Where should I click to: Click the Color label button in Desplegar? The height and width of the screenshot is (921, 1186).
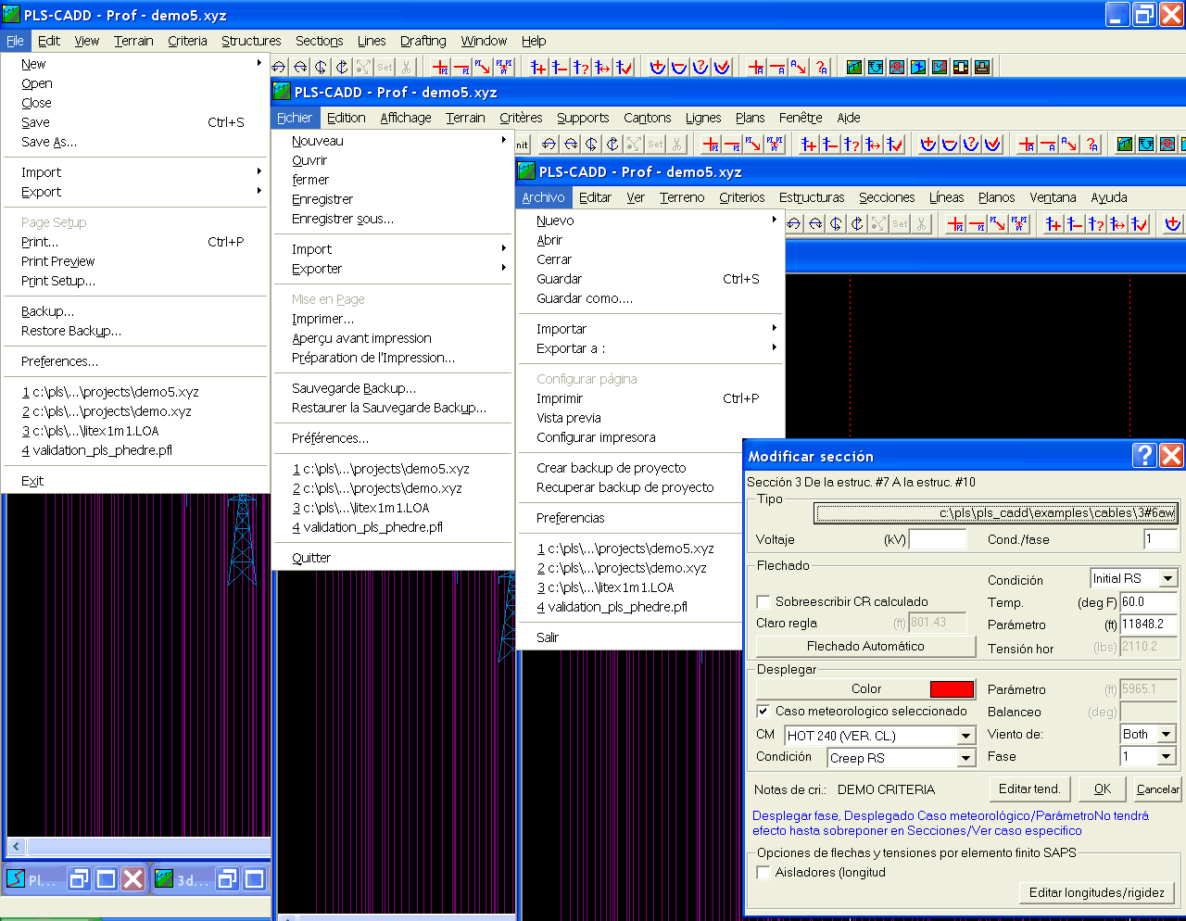[x=865, y=688]
